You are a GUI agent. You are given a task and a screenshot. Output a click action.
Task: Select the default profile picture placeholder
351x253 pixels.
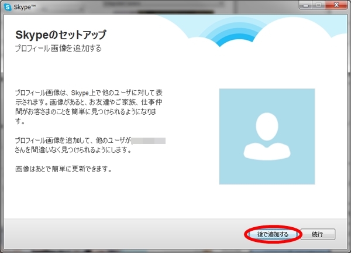tap(267, 136)
